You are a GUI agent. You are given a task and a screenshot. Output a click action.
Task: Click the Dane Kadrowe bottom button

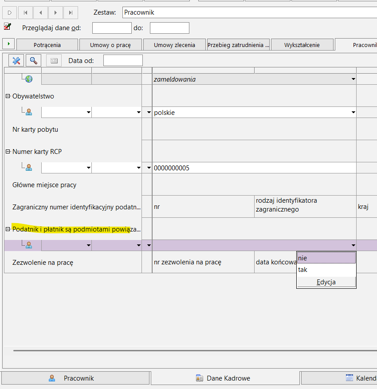click(x=225, y=378)
